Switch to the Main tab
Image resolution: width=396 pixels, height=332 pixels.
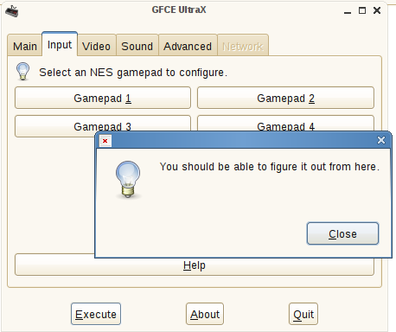point(25,45)
